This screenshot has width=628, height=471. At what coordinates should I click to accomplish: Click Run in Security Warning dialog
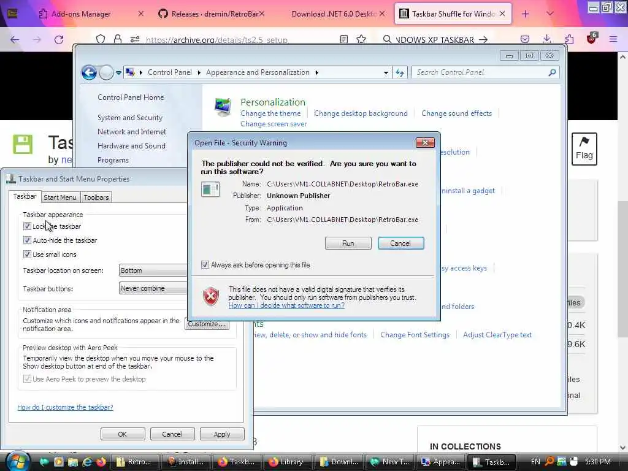(348, 243)
